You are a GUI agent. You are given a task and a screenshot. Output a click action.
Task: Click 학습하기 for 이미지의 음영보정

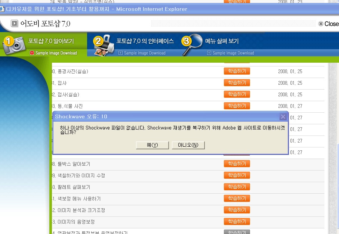coord(237,221)
